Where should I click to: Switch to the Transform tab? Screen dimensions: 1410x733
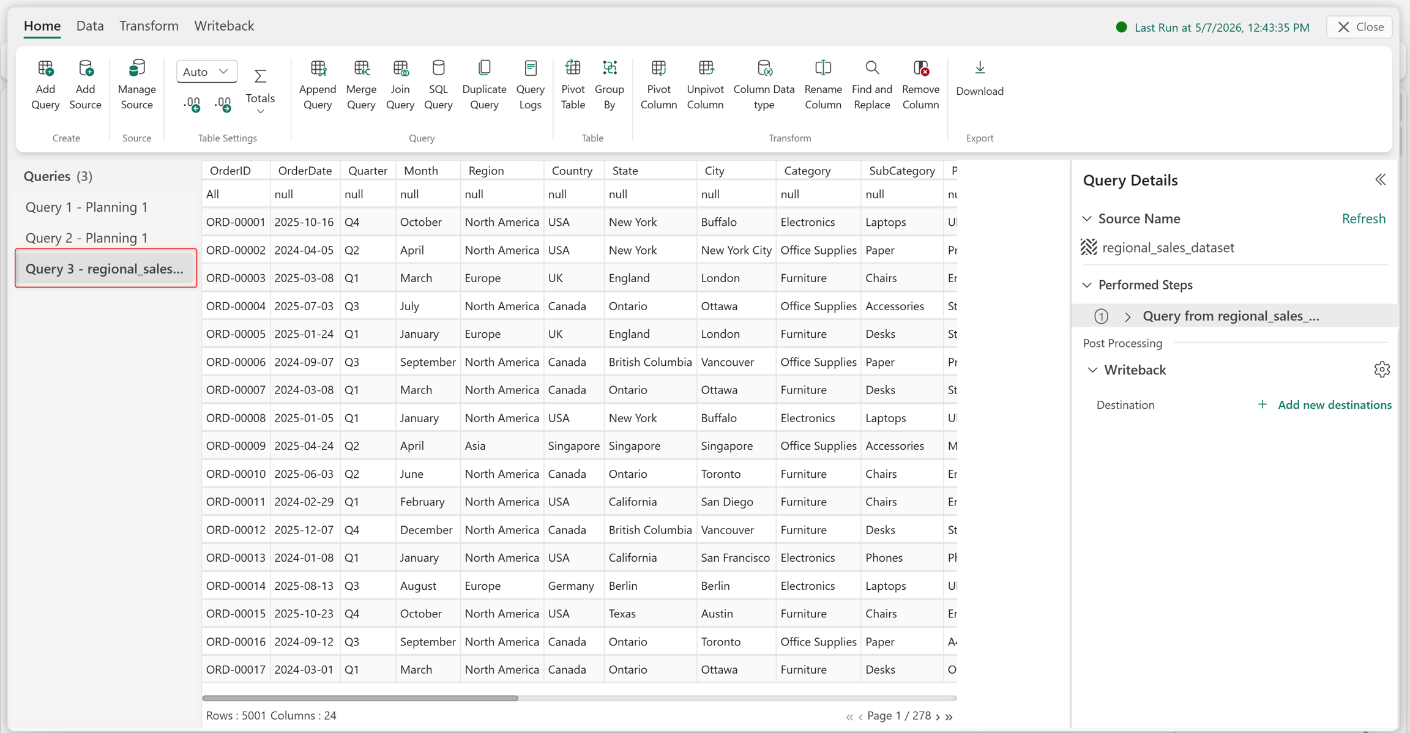coord(149,26)
